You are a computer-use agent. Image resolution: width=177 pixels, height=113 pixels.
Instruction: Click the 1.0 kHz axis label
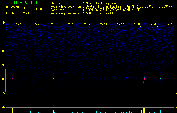[x=2, y=51]
